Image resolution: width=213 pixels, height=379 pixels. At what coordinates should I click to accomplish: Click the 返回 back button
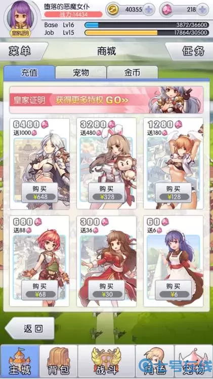(30, 328)
